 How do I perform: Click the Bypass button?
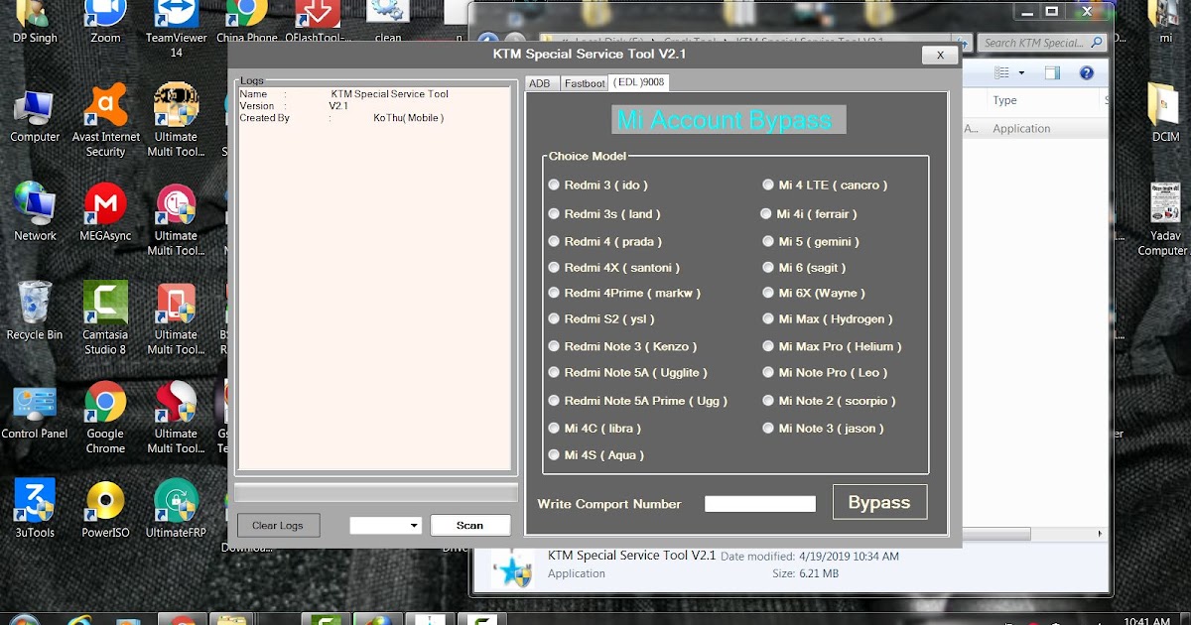click(879, 502)
